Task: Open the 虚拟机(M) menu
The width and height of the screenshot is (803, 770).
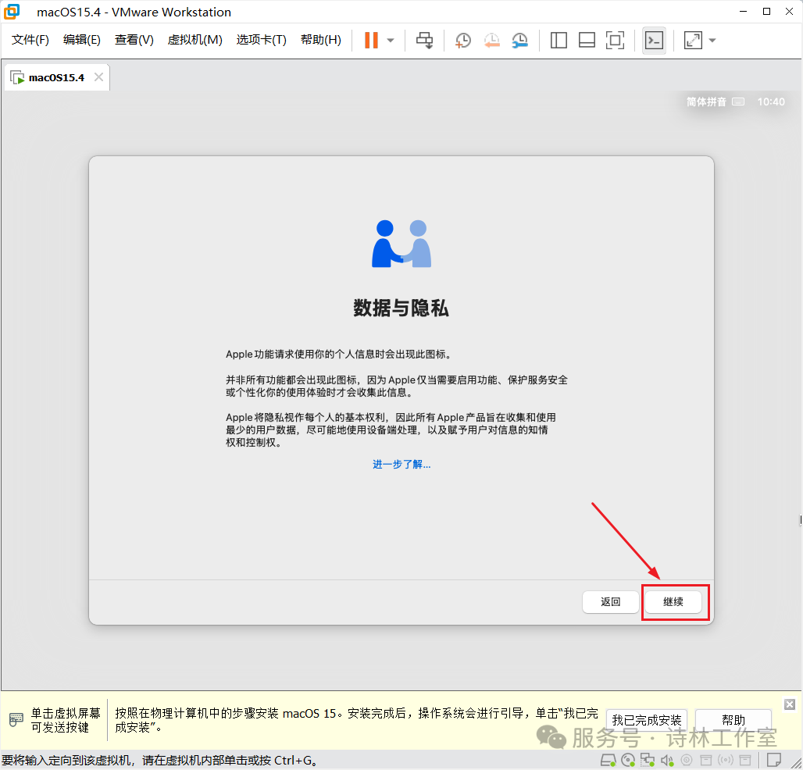Action: pyautogui.click(x=195, y=40)
